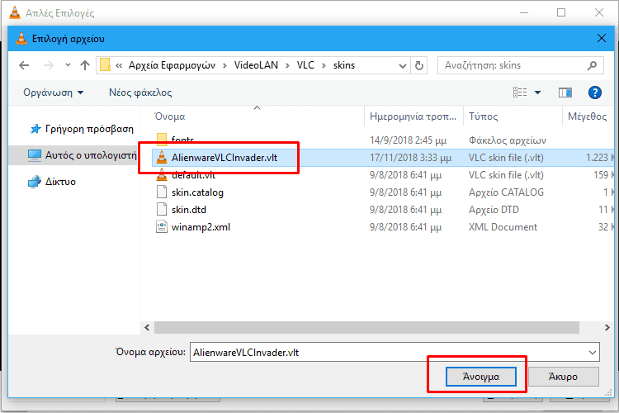Click the fonts folder icon
The width and height of the screenshot is (619, 413).
coord(162,139)
